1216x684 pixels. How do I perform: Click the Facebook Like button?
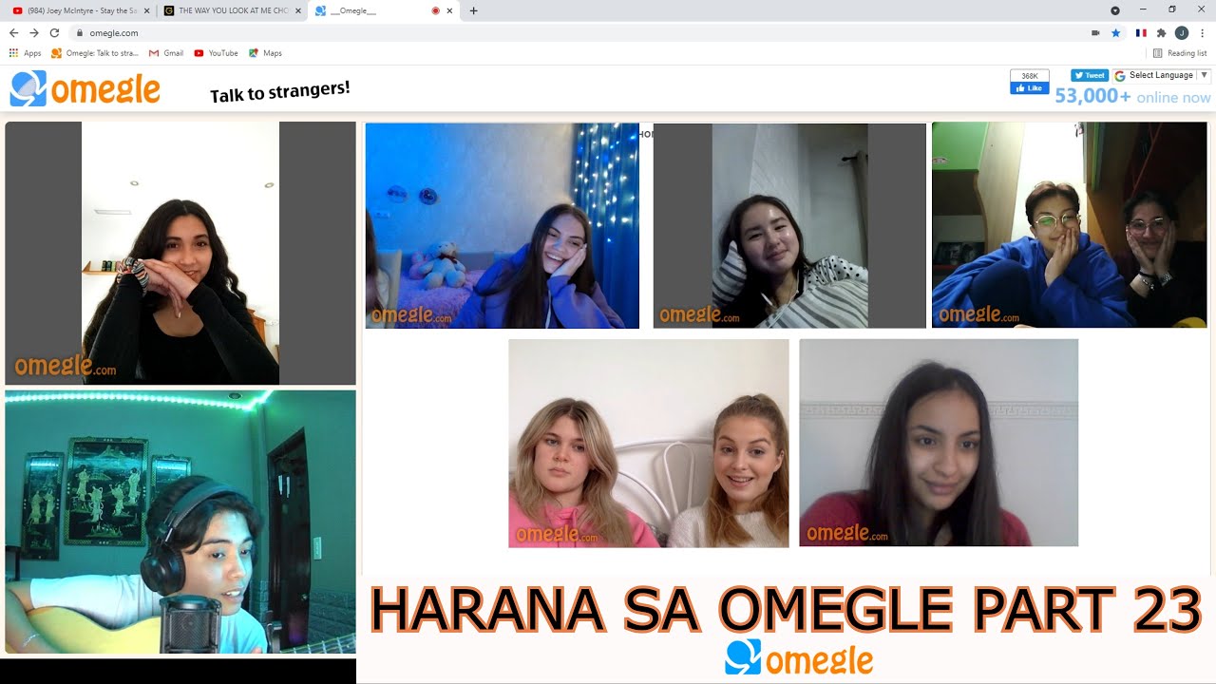[x=1029, y=88]
